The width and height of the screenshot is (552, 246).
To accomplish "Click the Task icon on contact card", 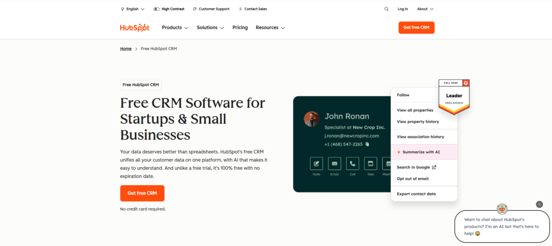I will 370,163.
